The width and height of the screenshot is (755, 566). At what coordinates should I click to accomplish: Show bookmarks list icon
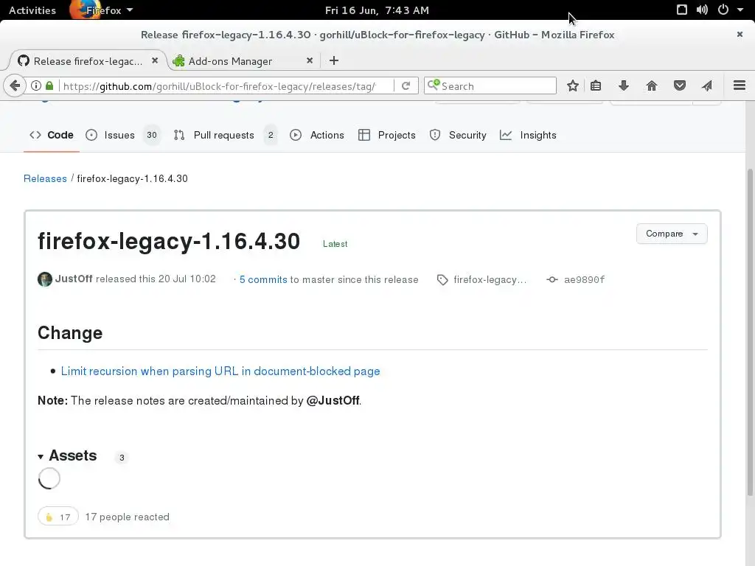tap(596, 85)
